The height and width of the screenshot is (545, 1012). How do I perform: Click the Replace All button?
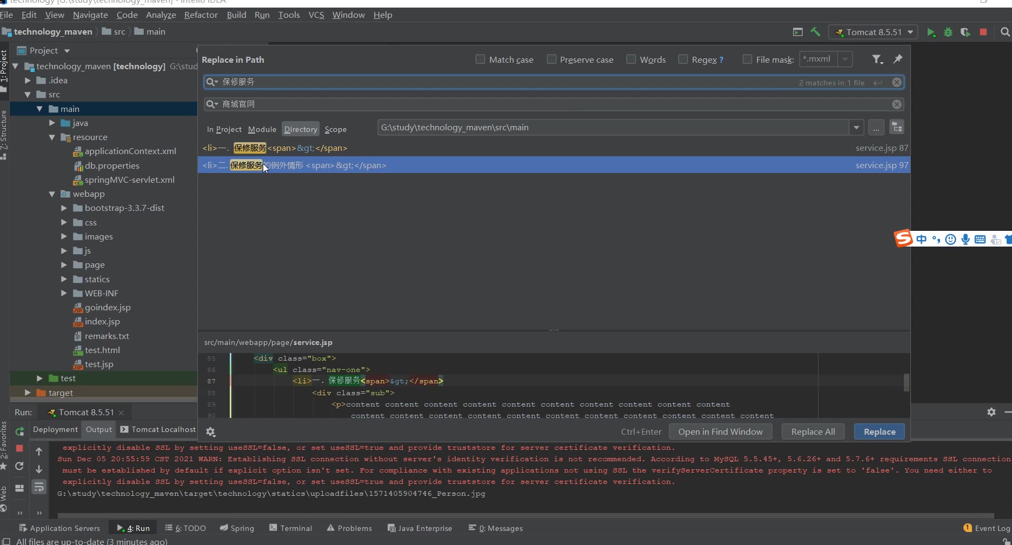coord(813,431)
